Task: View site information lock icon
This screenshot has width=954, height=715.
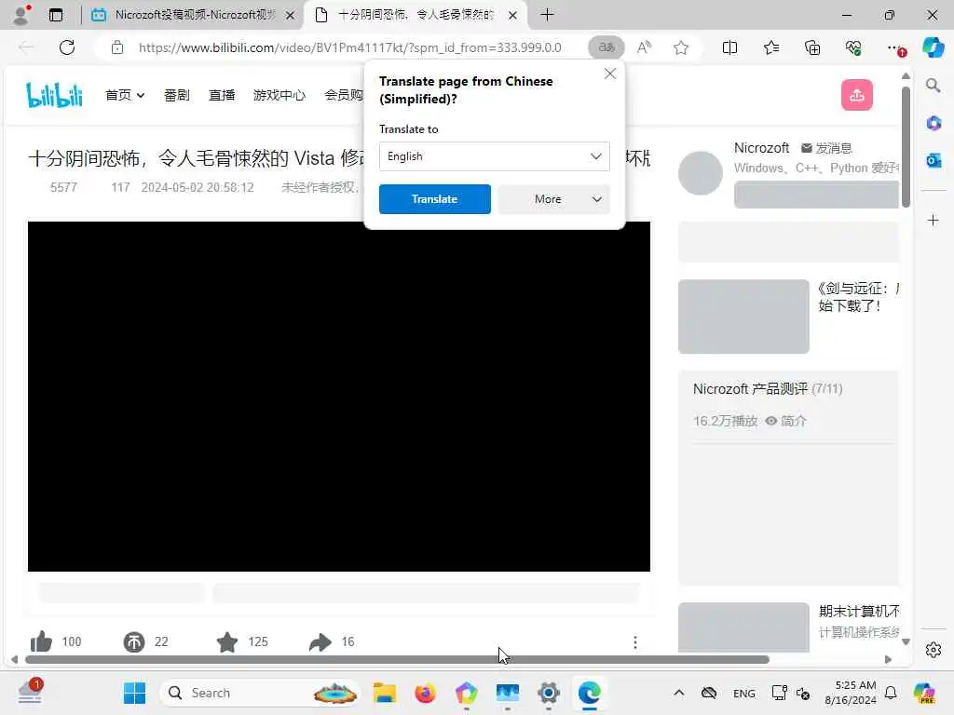Action: (116, 47)
